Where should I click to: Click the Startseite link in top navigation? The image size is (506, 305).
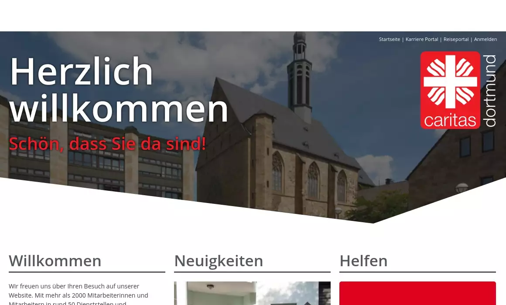coord(389,39)
